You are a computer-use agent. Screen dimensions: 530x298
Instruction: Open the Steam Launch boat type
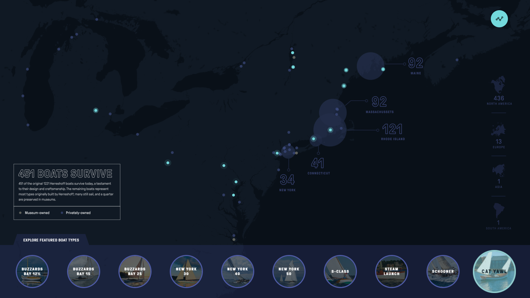pos(392,272)
